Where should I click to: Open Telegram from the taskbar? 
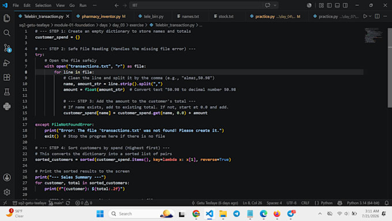(x=236, y=213)
